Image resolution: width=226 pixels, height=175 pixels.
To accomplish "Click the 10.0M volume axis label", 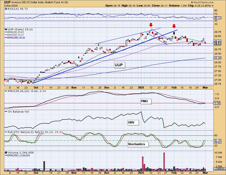I will pos(218,153).
